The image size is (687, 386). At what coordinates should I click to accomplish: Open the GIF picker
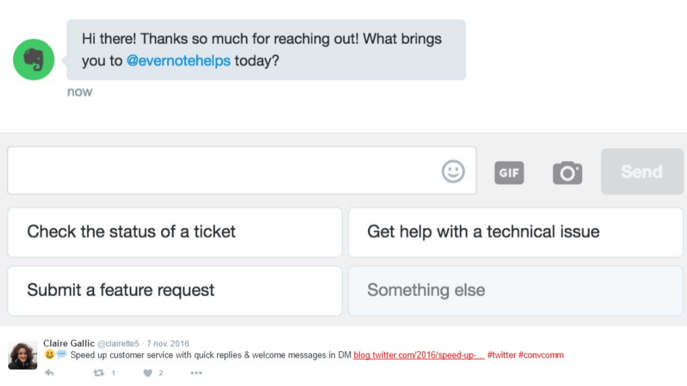pyautogui.click(x=509, y=172)
